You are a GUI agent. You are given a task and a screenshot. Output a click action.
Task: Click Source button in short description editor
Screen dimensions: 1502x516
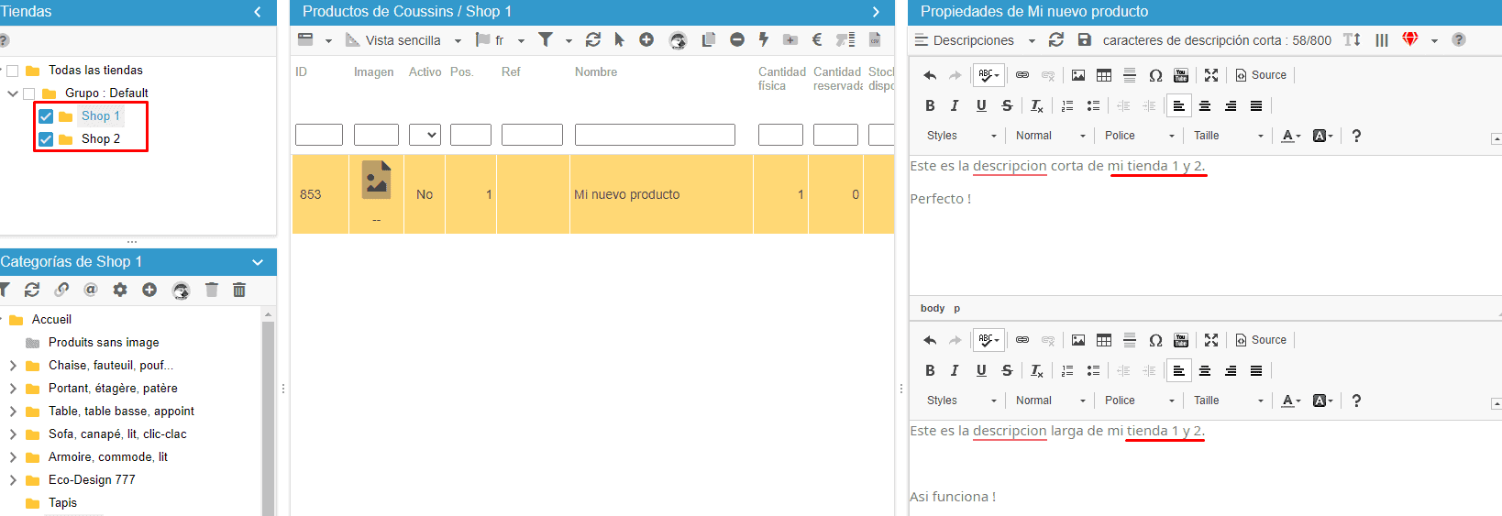point(1261,75)
